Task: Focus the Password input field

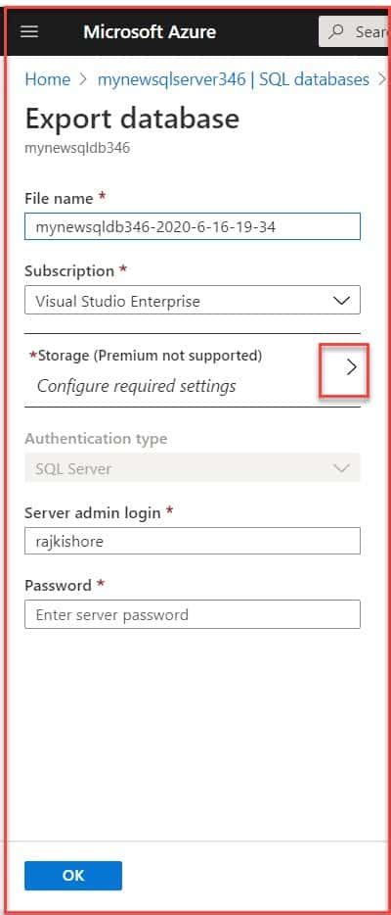Action: pos(193,614)
